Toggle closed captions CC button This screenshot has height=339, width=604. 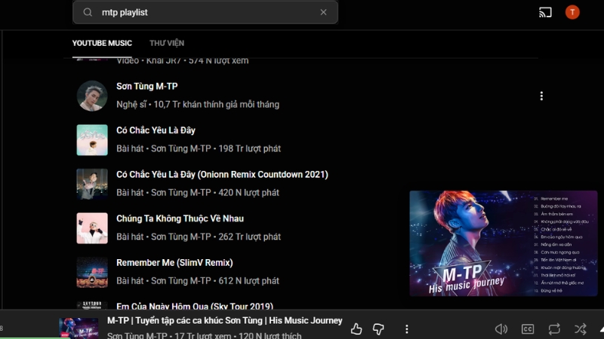[x=528, y=329]
